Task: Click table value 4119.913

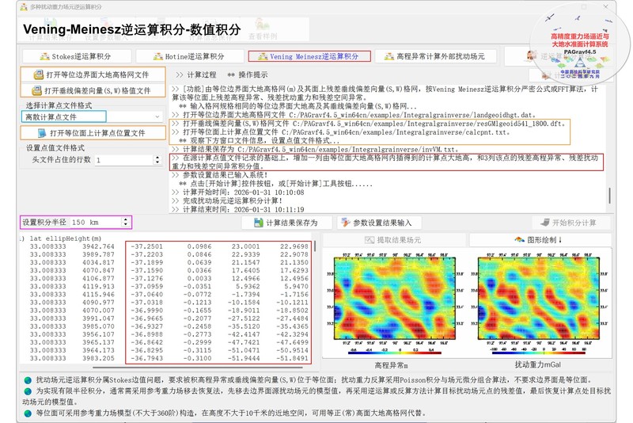Action: pos(98,287)
